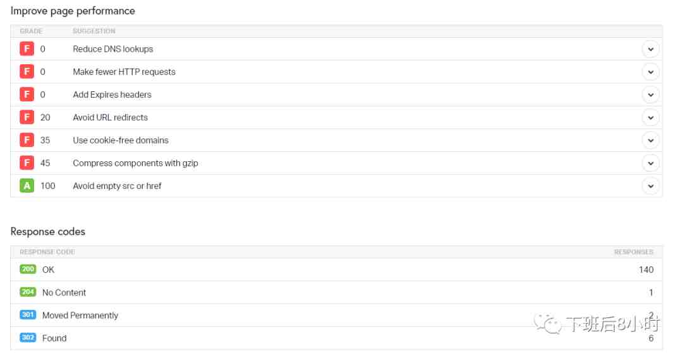Click the Compress components with gzip text
682x354 pixels.
pyautogui.click(x=135, y=163)
